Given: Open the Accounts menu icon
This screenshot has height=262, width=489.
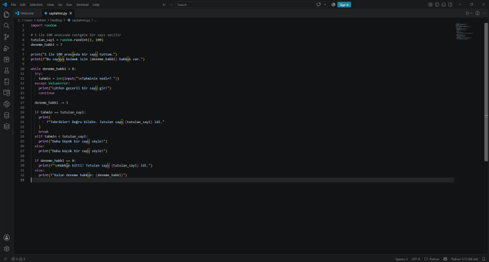Looking at the screenshot, I should click(x=7, y=238).
